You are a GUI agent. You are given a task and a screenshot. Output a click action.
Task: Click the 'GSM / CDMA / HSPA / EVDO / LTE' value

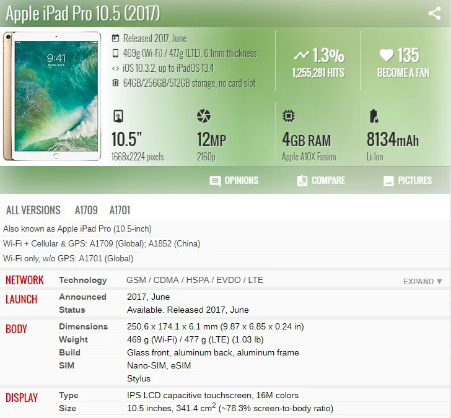[195, 280]
